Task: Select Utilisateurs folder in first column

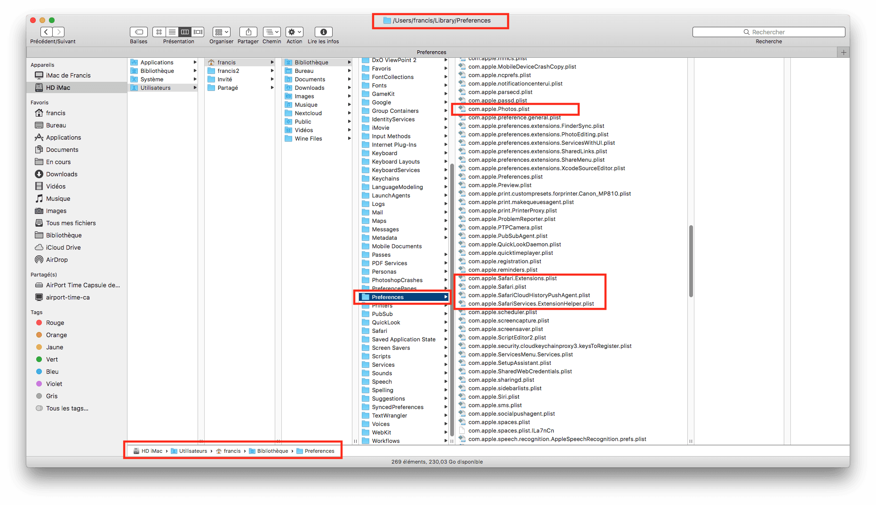Action: 163,87
